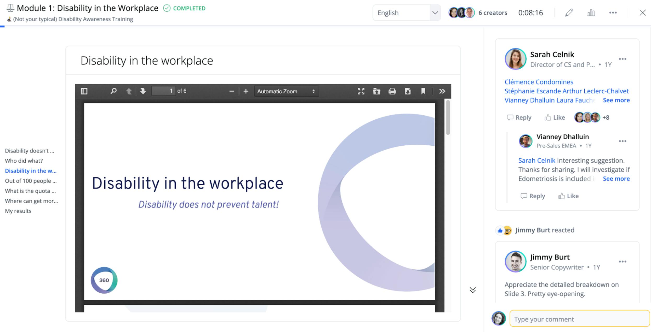Reply to Vianney Dhalluin's comment
Screen dimensions: 651x332
[533, 196]
